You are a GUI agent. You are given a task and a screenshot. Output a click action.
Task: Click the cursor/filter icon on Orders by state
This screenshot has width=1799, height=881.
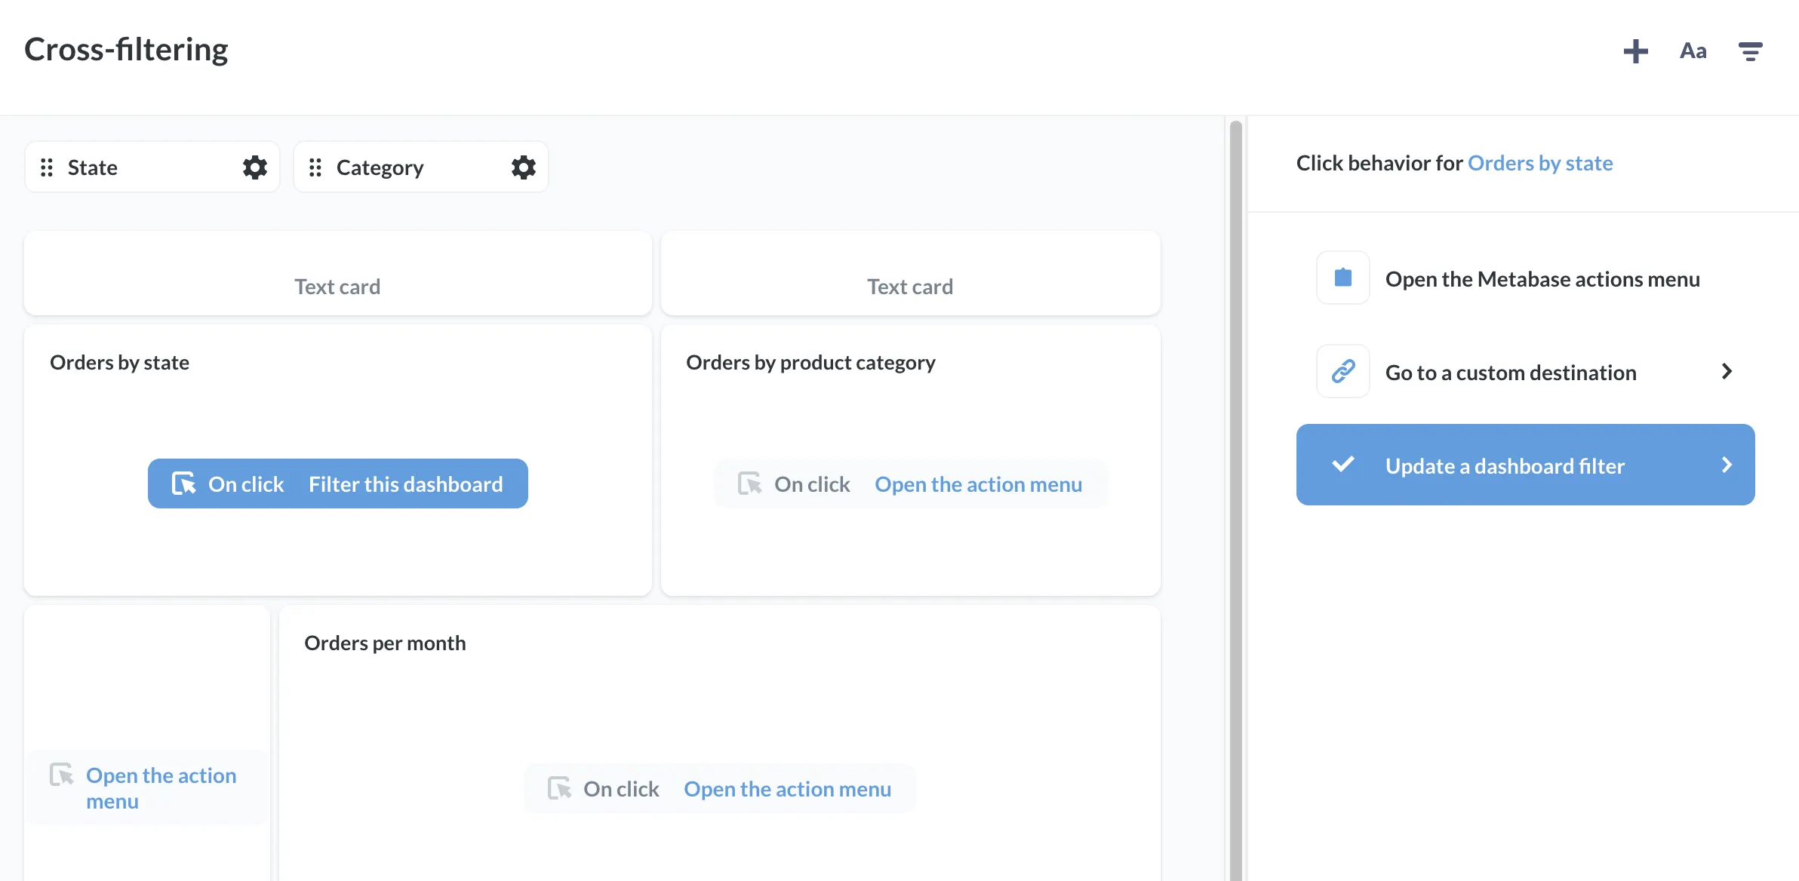coord(183,483)
